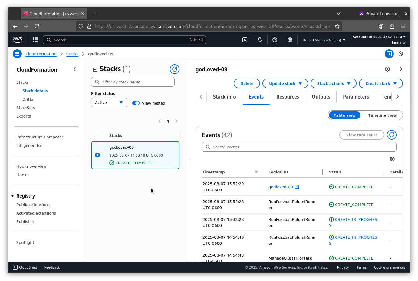Viewport: 418px width, 281px height.
Task: Switch events to Timeline view
Action: point(382,115)
